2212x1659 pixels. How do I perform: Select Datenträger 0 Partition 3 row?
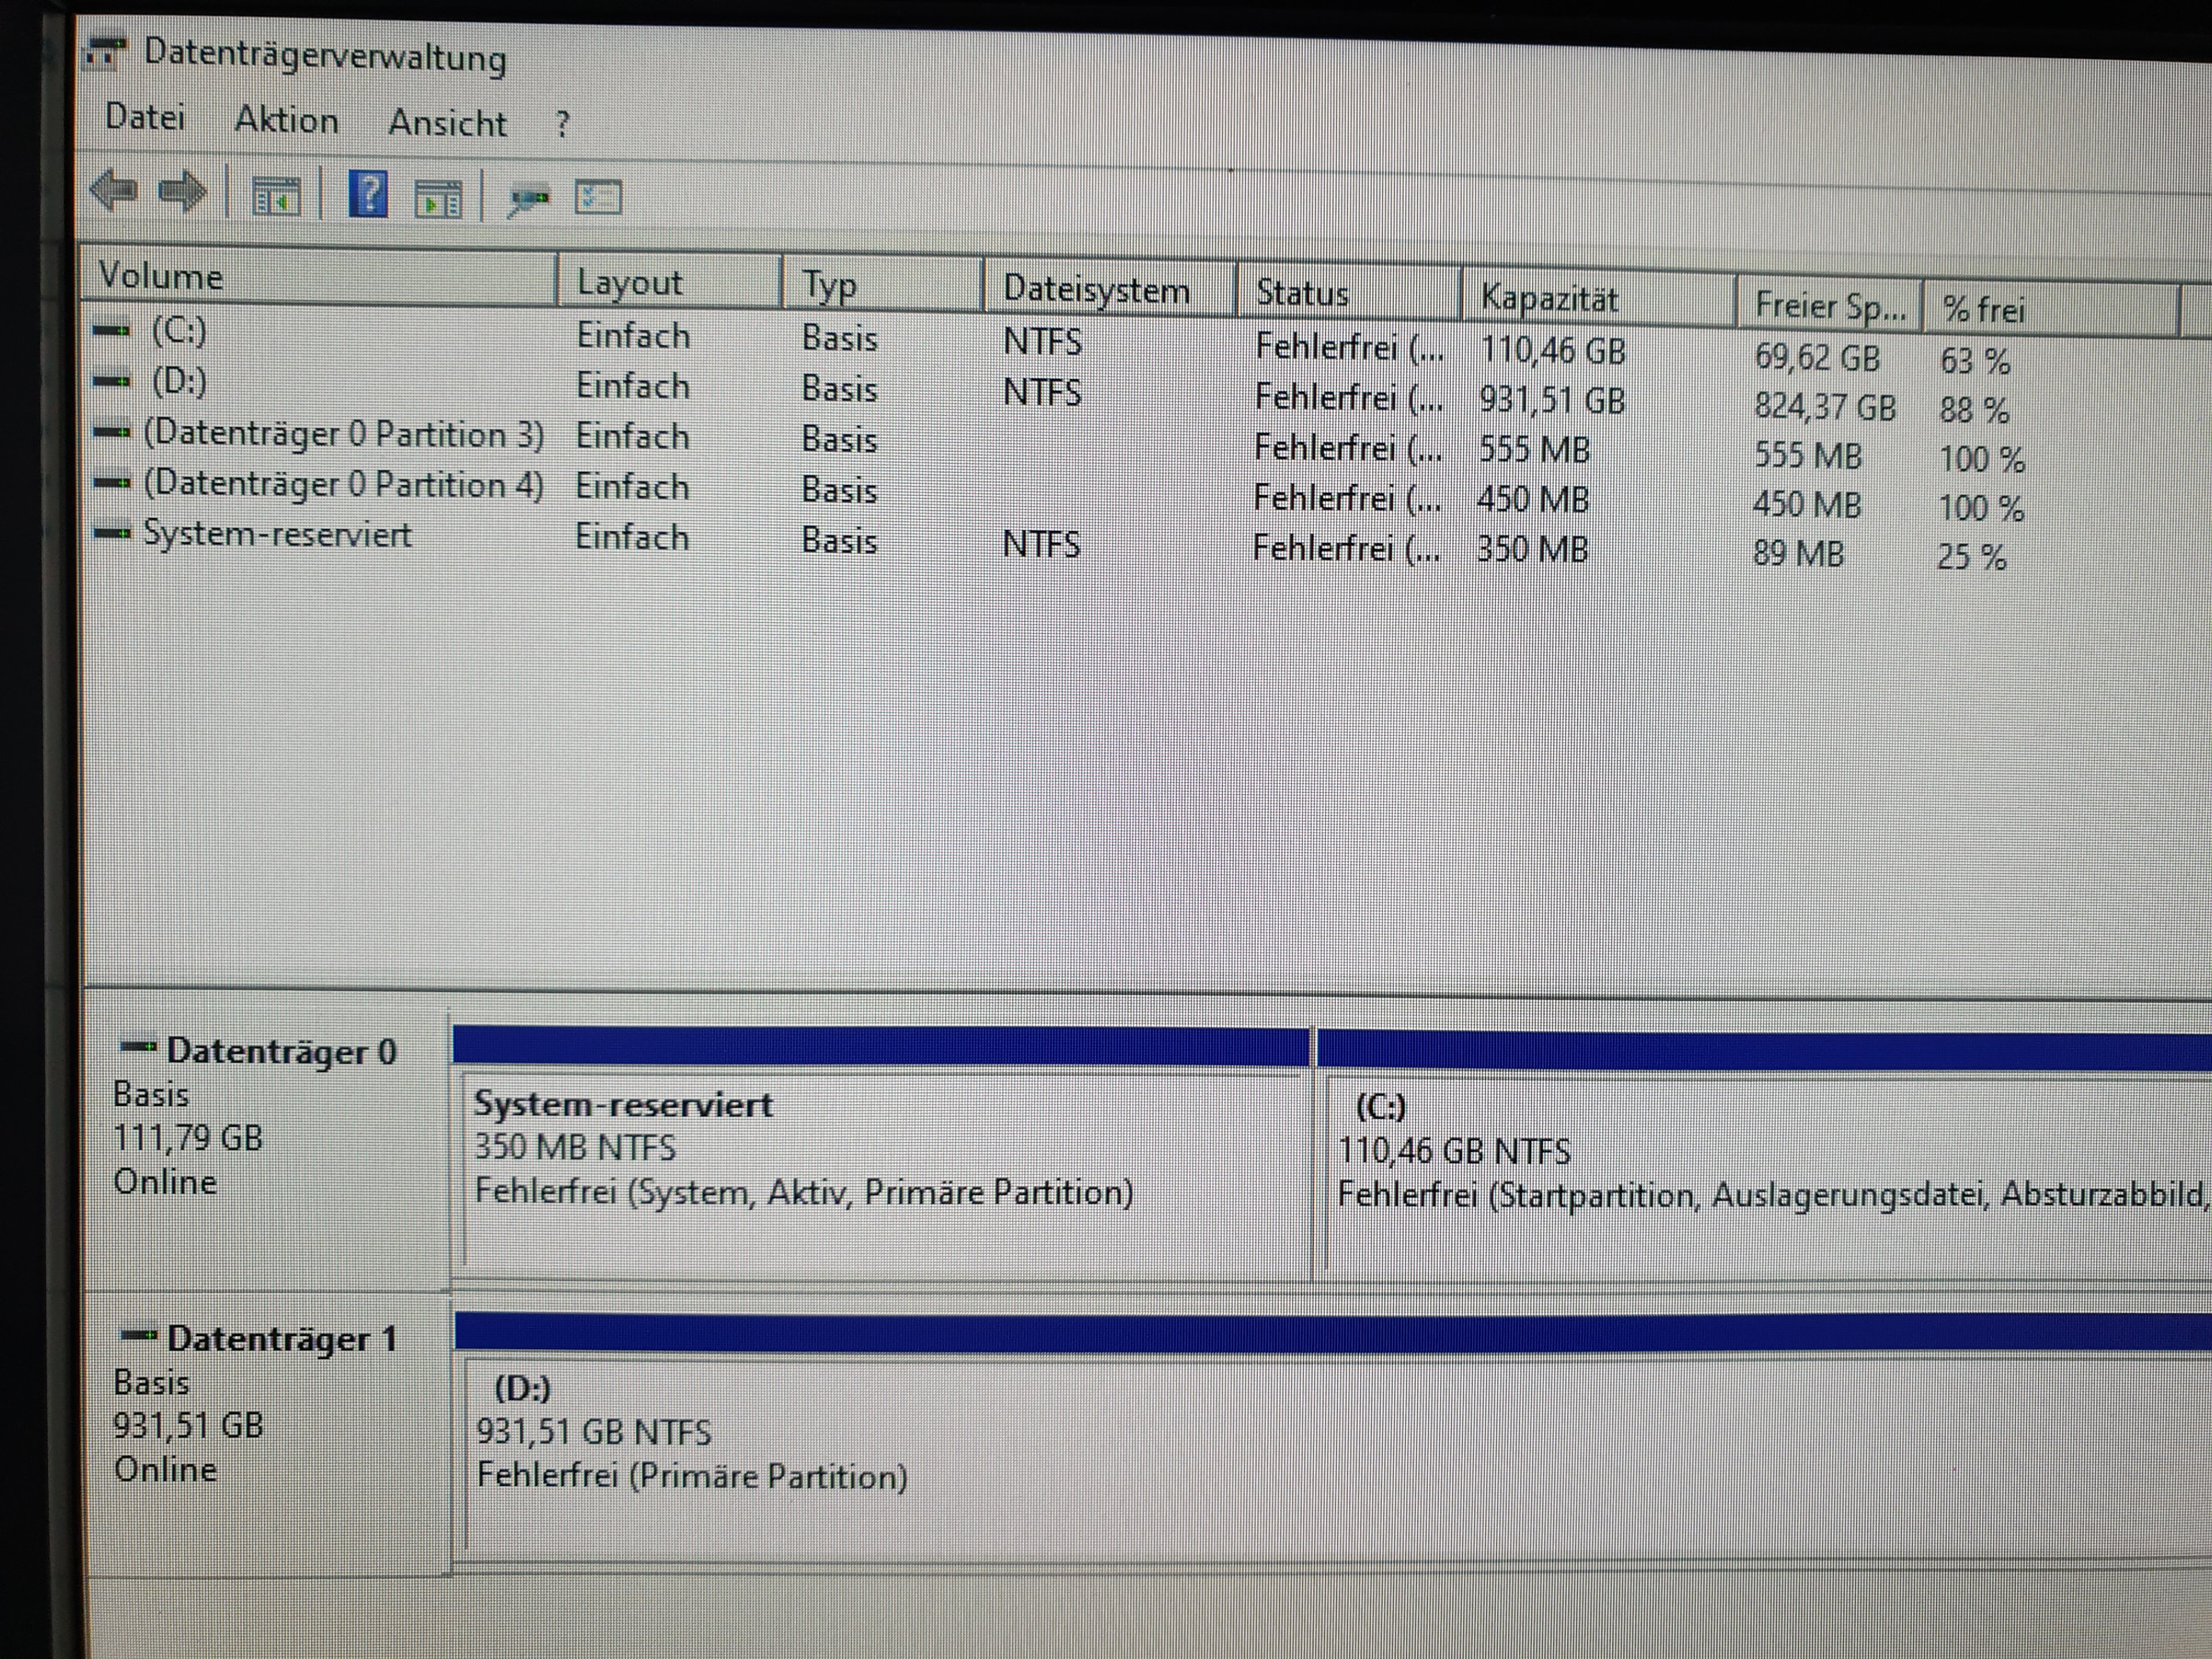(x=343, y=434)
